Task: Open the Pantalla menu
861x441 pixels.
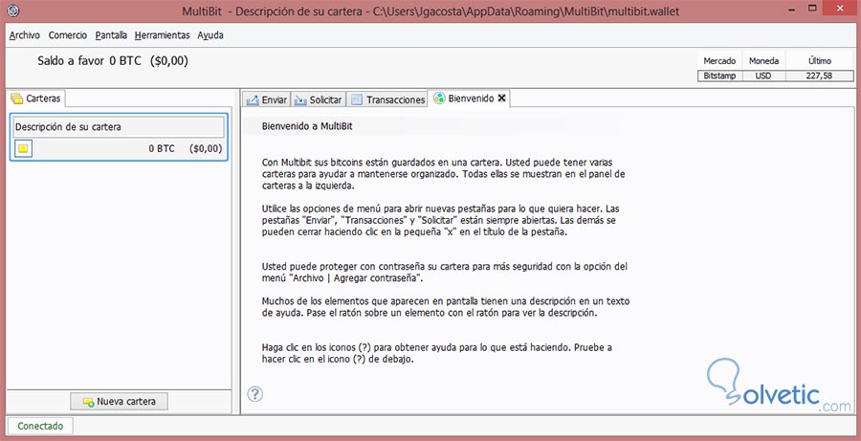Action: click(111, 35)
